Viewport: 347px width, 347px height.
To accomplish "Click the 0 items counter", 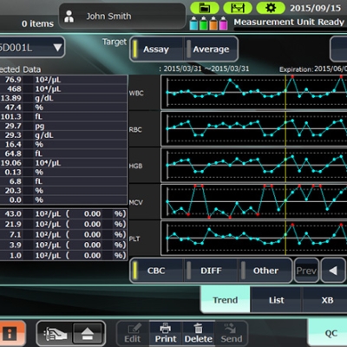I will click(x=37, y=23).
